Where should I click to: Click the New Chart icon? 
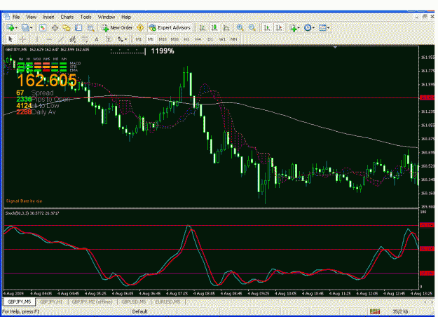point(11,27)
